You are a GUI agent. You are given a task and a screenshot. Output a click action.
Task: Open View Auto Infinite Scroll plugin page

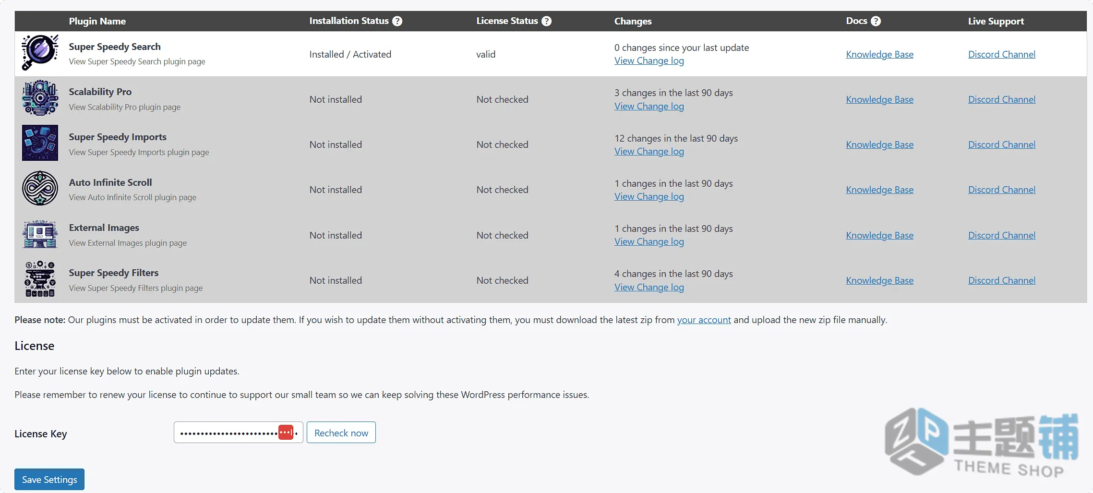pos(133,197)
